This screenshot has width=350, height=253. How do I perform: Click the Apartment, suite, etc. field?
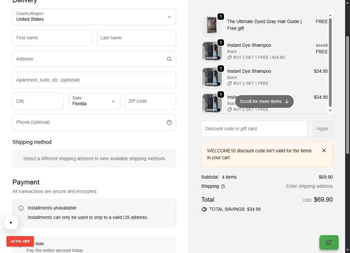pos(94,80)
